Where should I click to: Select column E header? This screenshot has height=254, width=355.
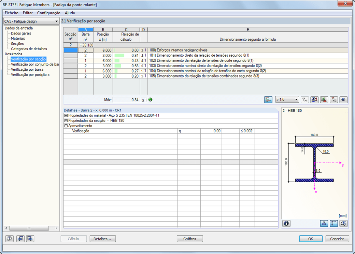pos(248,30)
